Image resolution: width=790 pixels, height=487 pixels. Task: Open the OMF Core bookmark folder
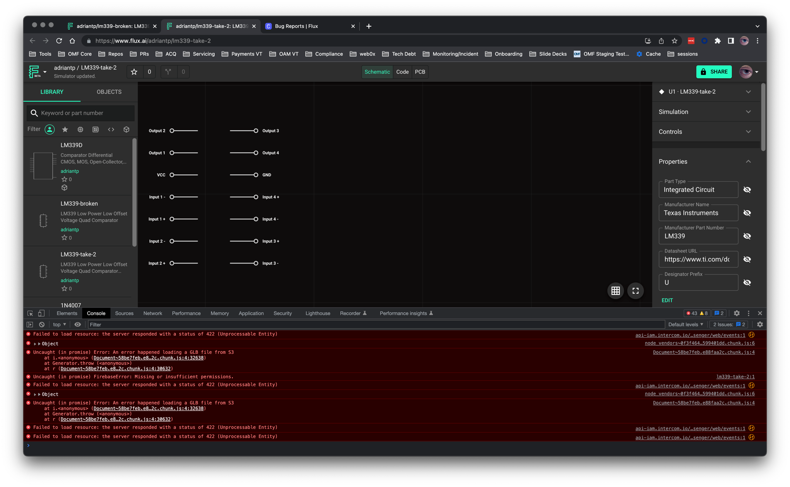click(x=75, y=54)
